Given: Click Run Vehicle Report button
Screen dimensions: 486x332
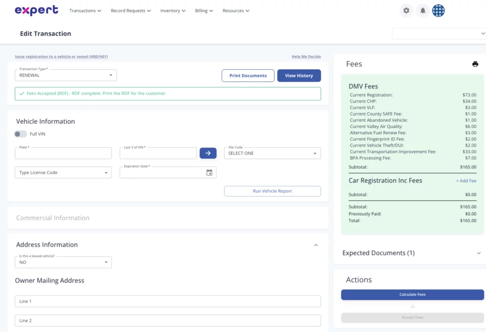Looking at the screenshot, I should (272, 191).
